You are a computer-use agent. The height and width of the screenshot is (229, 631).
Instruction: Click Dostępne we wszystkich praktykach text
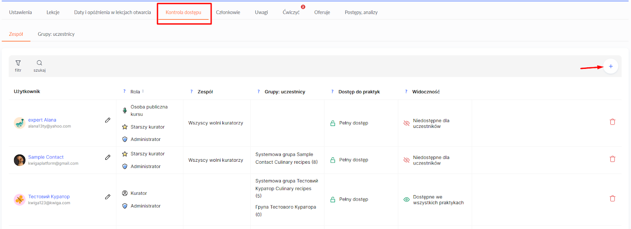tap(438, 200)
